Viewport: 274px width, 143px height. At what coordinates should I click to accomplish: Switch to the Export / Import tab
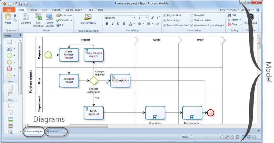point(74,10)
